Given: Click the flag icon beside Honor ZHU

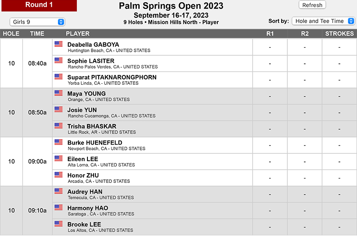Looking at the screenshot, I should tap(58, 175).
